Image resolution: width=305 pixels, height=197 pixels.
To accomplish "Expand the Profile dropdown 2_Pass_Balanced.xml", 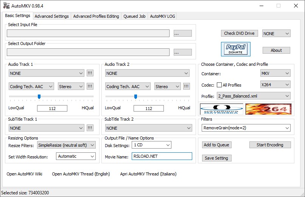I will coord(254,96).
